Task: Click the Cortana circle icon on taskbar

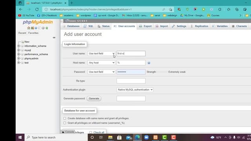Action: click(92, 137)
